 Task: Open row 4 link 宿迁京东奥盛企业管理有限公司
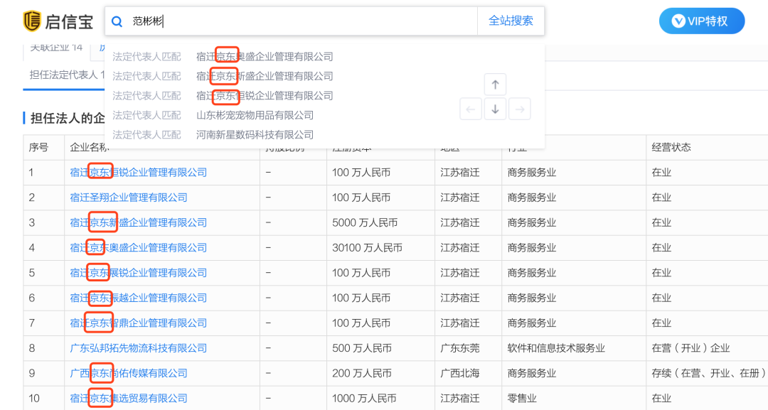139,247
